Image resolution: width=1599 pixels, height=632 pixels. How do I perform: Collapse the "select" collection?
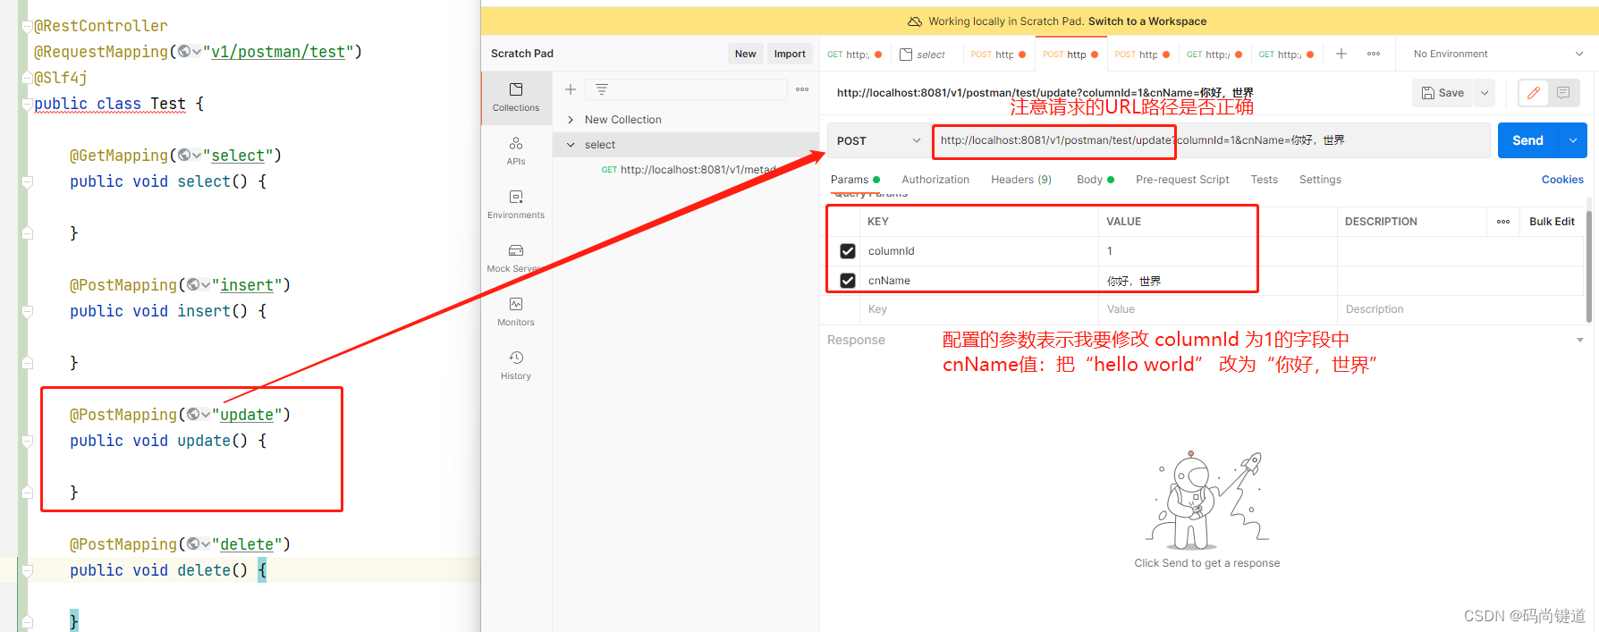(x=571, y=145)
